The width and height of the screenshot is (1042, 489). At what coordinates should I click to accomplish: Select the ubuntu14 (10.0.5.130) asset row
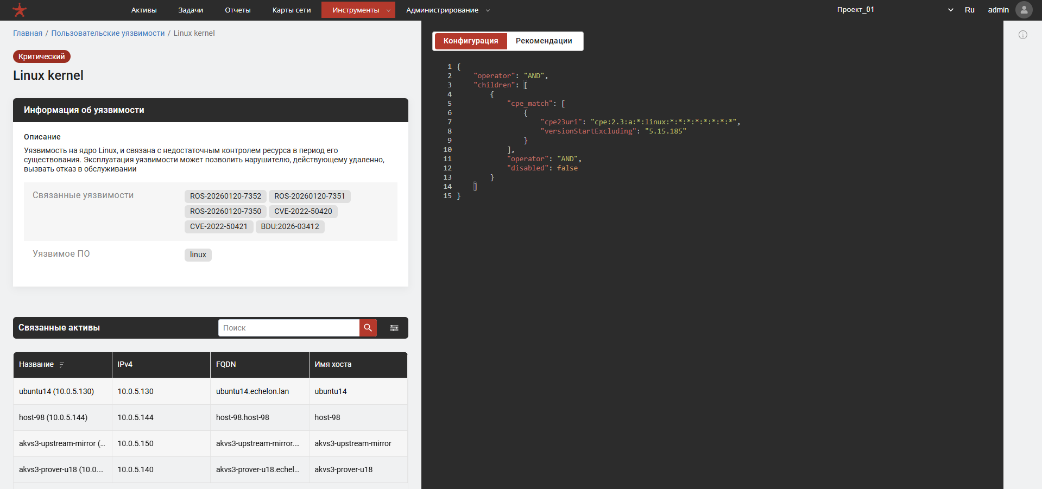(x=211, y=391)
